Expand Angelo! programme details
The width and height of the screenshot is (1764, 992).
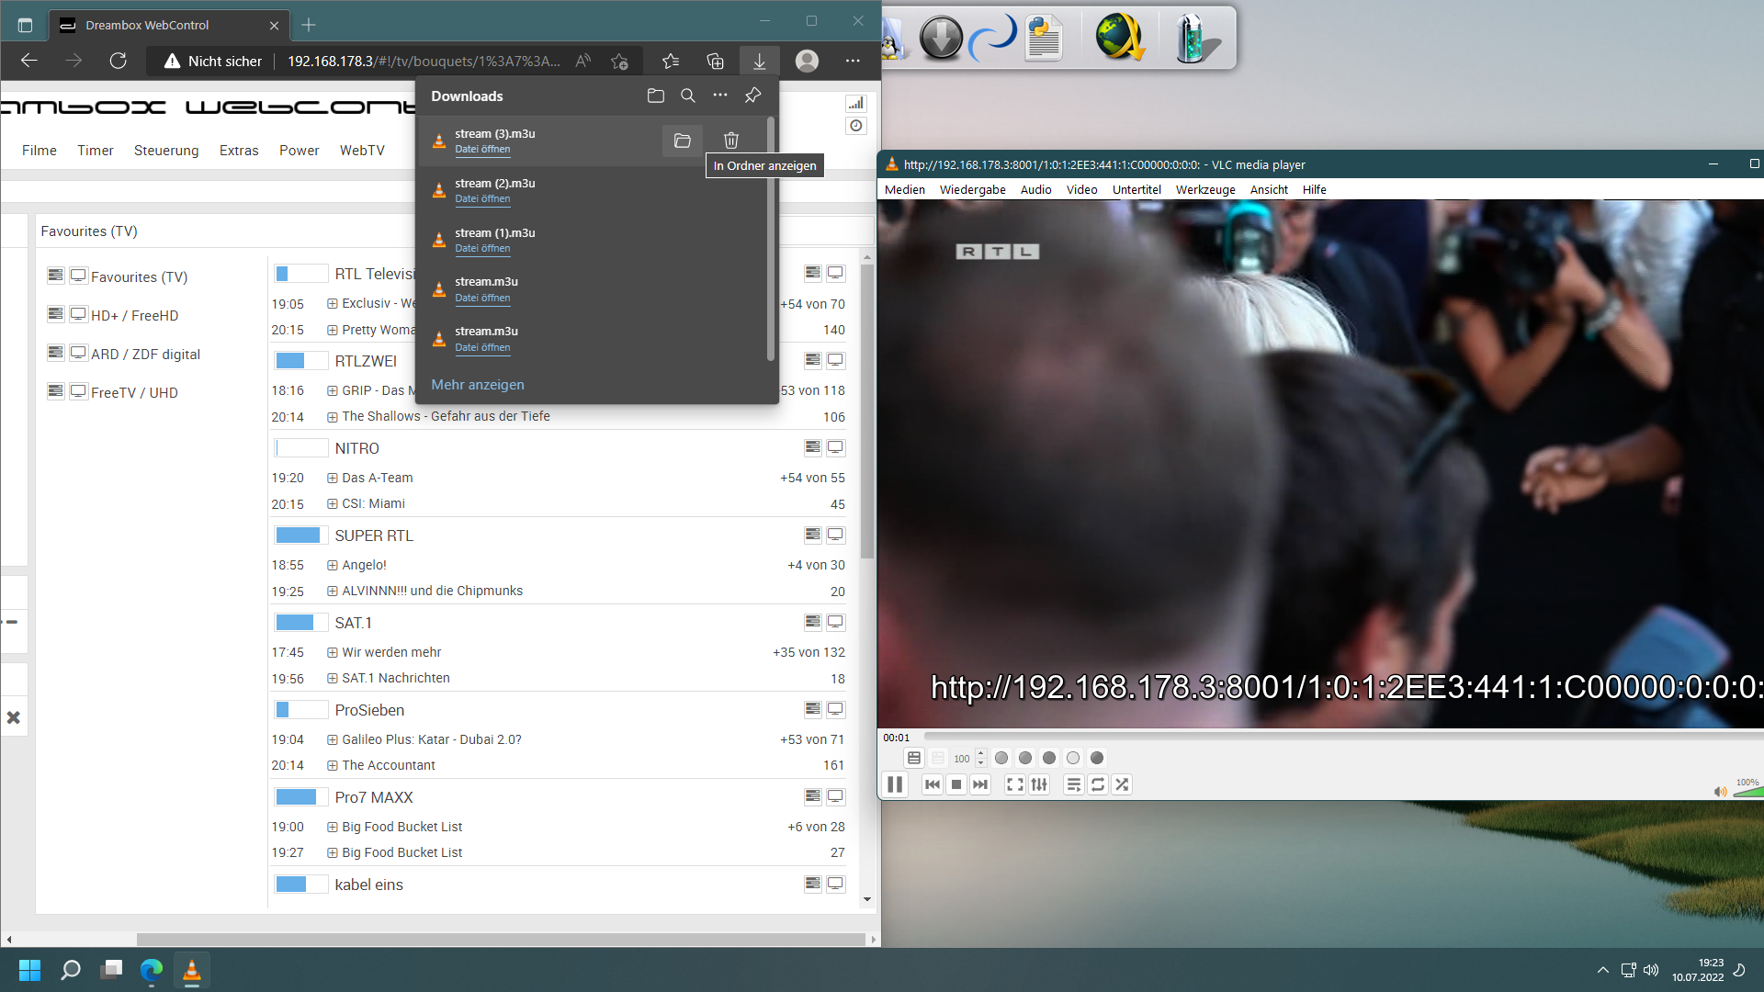coord(333,565)
